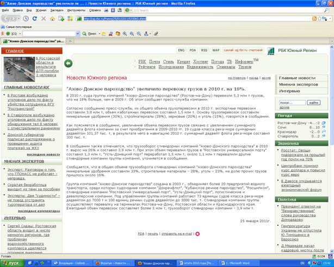
Task: Click the highlighter marker toolbar icon
Action: click(x=156, y=34)
